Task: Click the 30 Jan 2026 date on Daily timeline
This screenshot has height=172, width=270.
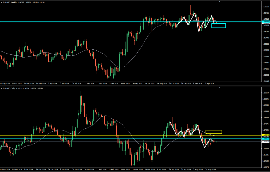Action: pyautogui.click(x=89, y=169)
